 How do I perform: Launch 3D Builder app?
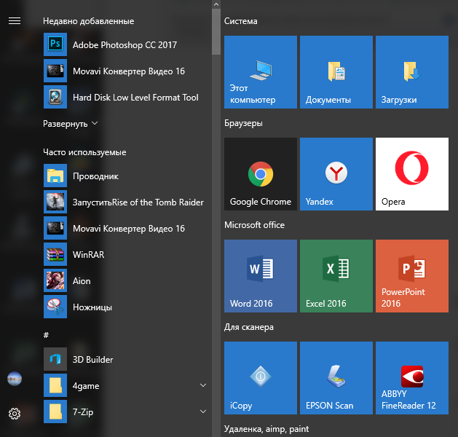[127, 359]
